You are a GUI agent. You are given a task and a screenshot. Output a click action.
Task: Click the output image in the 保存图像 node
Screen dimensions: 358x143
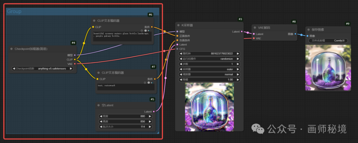click(x=328, y=68)
